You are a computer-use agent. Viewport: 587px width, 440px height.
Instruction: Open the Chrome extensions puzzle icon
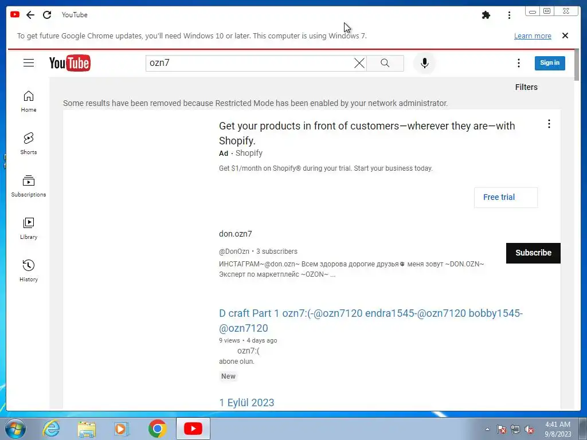(486, 15)
